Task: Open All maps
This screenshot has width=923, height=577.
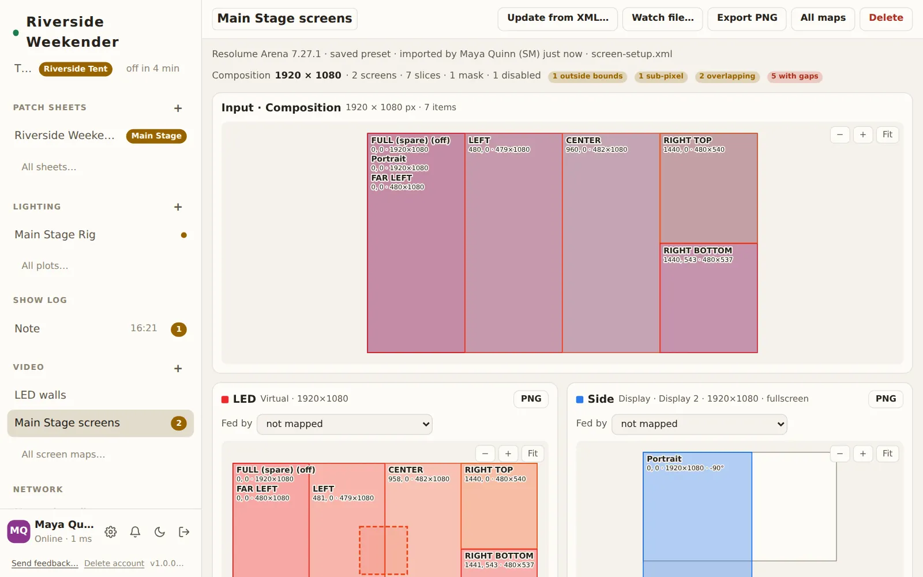Action: pos(823,18)
